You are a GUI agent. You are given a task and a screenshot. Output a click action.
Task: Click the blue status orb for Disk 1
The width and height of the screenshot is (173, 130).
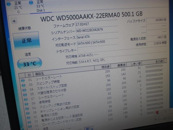[x=31, y=2]
